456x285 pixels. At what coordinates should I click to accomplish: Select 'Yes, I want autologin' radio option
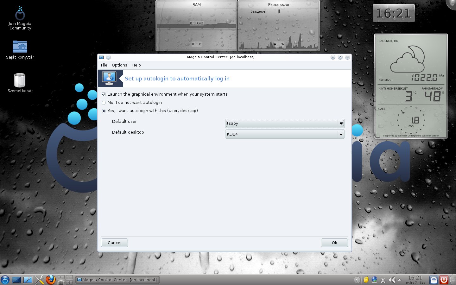104,111
